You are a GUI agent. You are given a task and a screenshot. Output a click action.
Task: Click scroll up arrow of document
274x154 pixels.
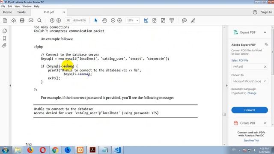(x=224, y=27)
